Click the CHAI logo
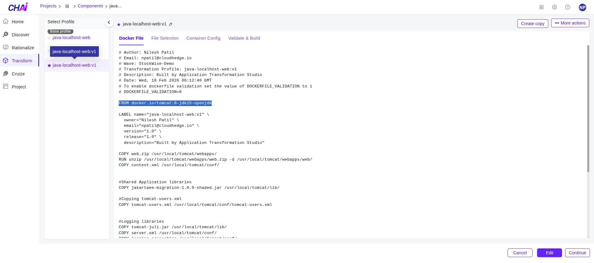Image resolution: width=594 pixels, height=263 pixels. (18, 7)
